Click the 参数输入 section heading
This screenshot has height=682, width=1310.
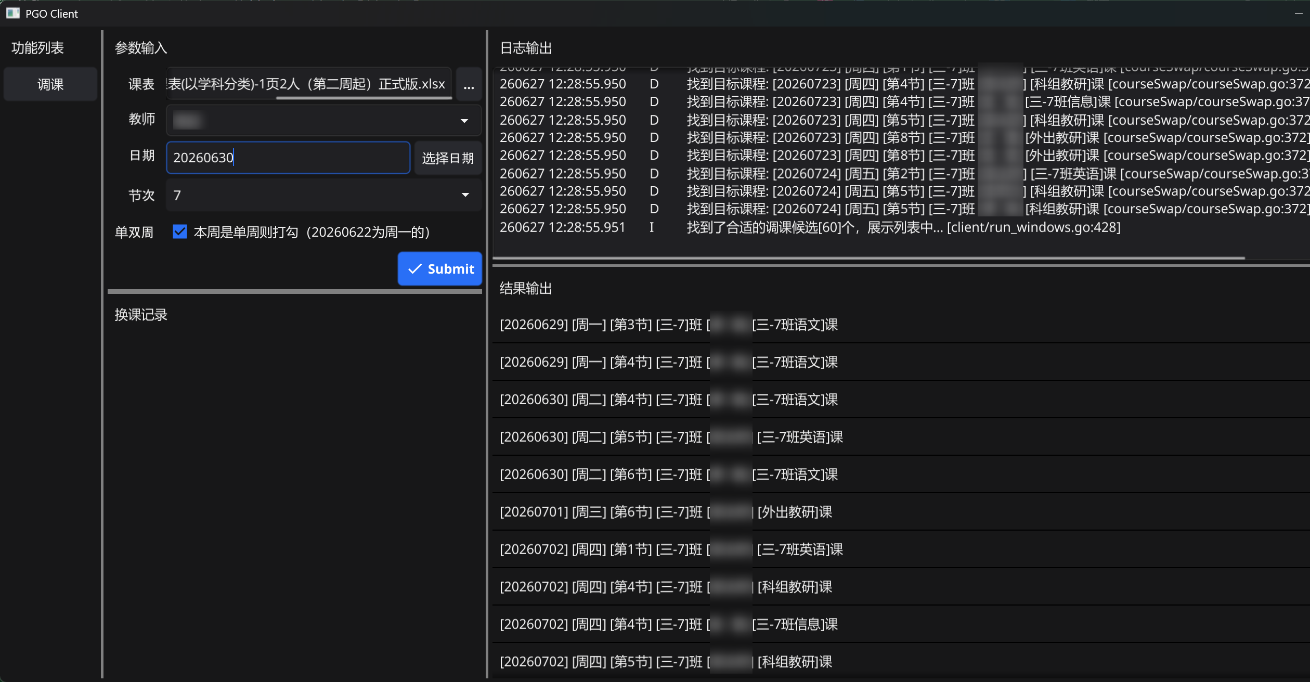(141, 48)
